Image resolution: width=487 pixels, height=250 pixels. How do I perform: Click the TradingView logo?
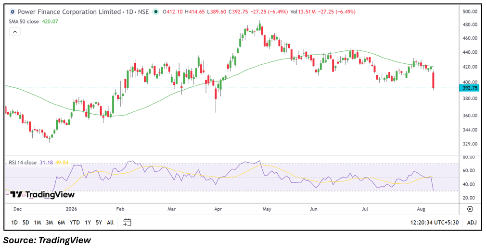42,194
